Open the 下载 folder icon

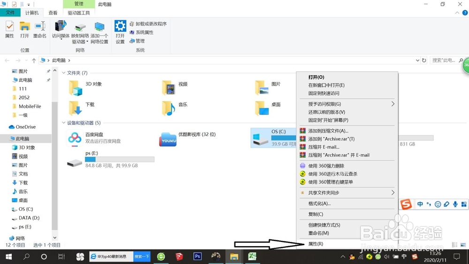(x=76, y=108)
